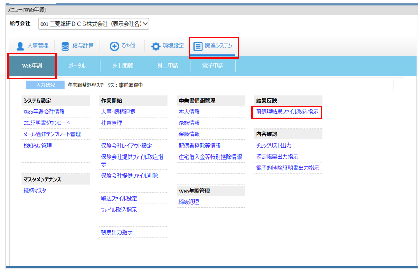Screen dimensions: 419x269
Task: Open 電子的控除証明書出力指示 link
Action: click(x=287, y=168)
